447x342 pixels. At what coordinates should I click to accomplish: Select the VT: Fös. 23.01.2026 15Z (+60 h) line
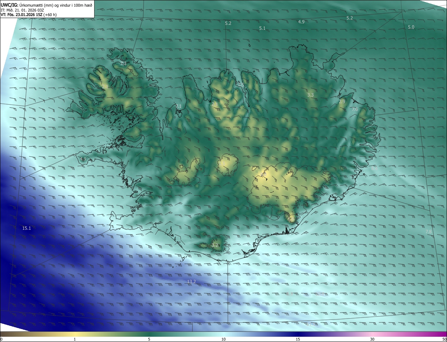(29, 15)
